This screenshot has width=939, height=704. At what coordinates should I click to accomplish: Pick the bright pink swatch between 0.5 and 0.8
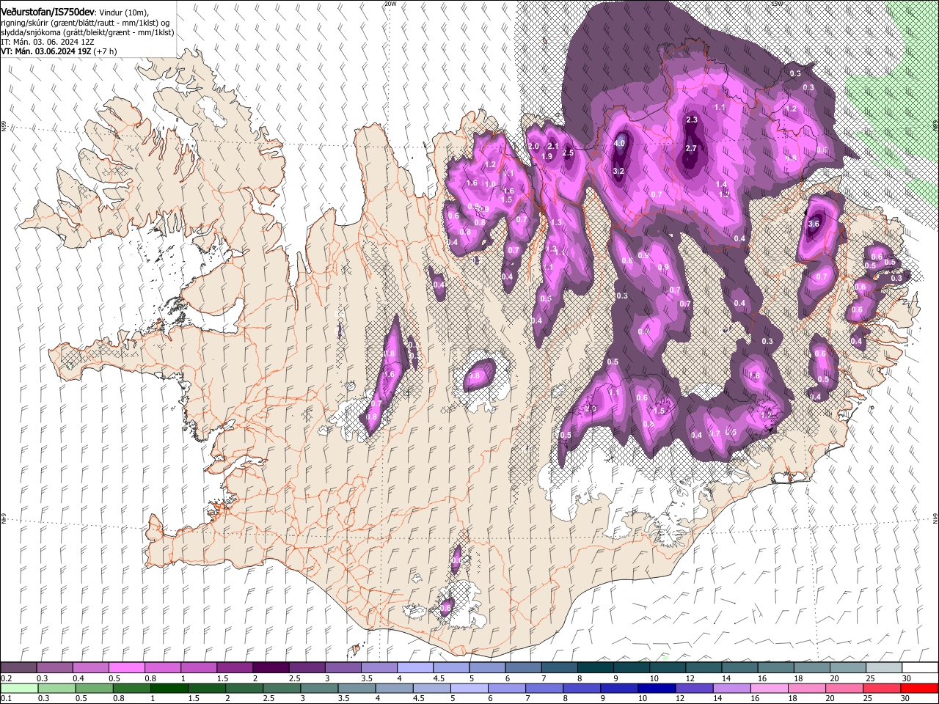point(126,667)
